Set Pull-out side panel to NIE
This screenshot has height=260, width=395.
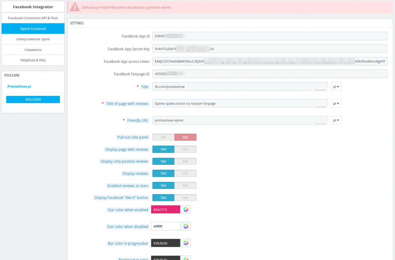[185, 137]
